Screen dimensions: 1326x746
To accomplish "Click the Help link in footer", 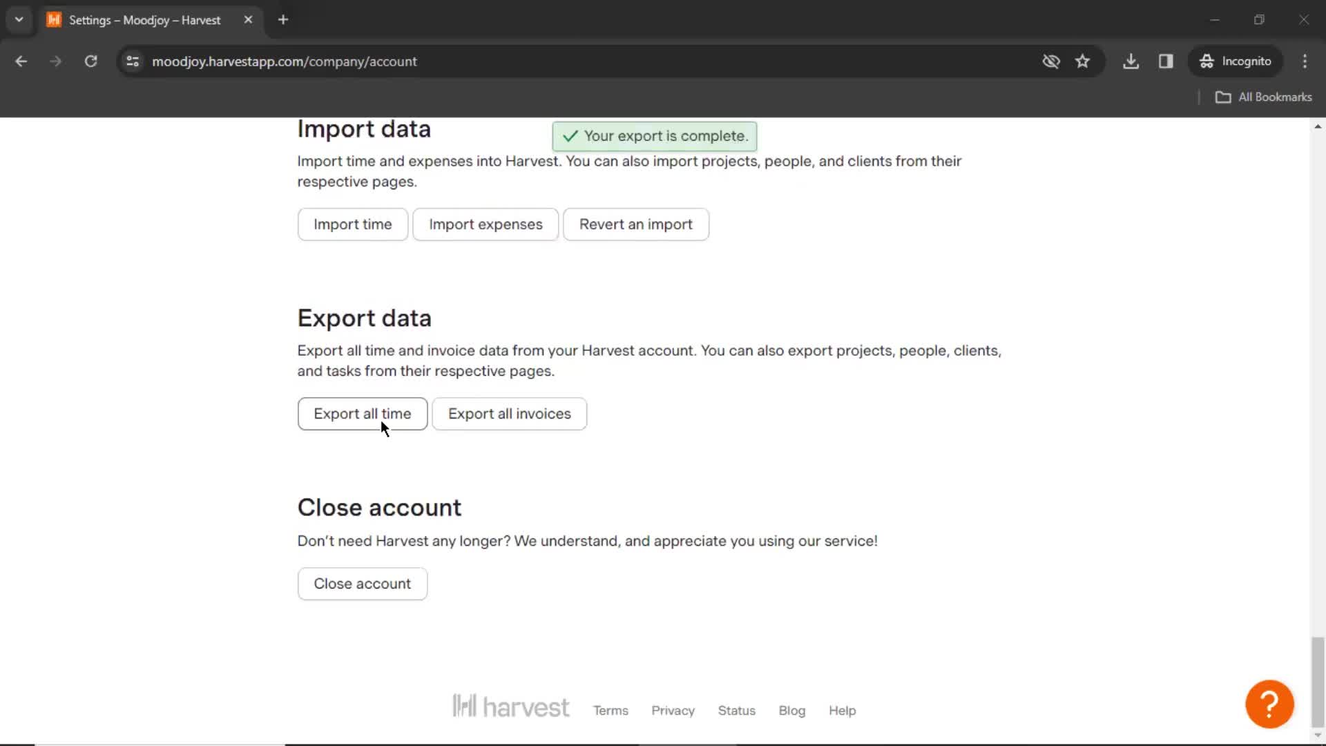I will click(x=843, y=711).
